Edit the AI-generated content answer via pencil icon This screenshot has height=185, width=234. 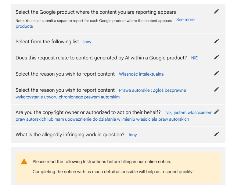[x=217, y=57]
